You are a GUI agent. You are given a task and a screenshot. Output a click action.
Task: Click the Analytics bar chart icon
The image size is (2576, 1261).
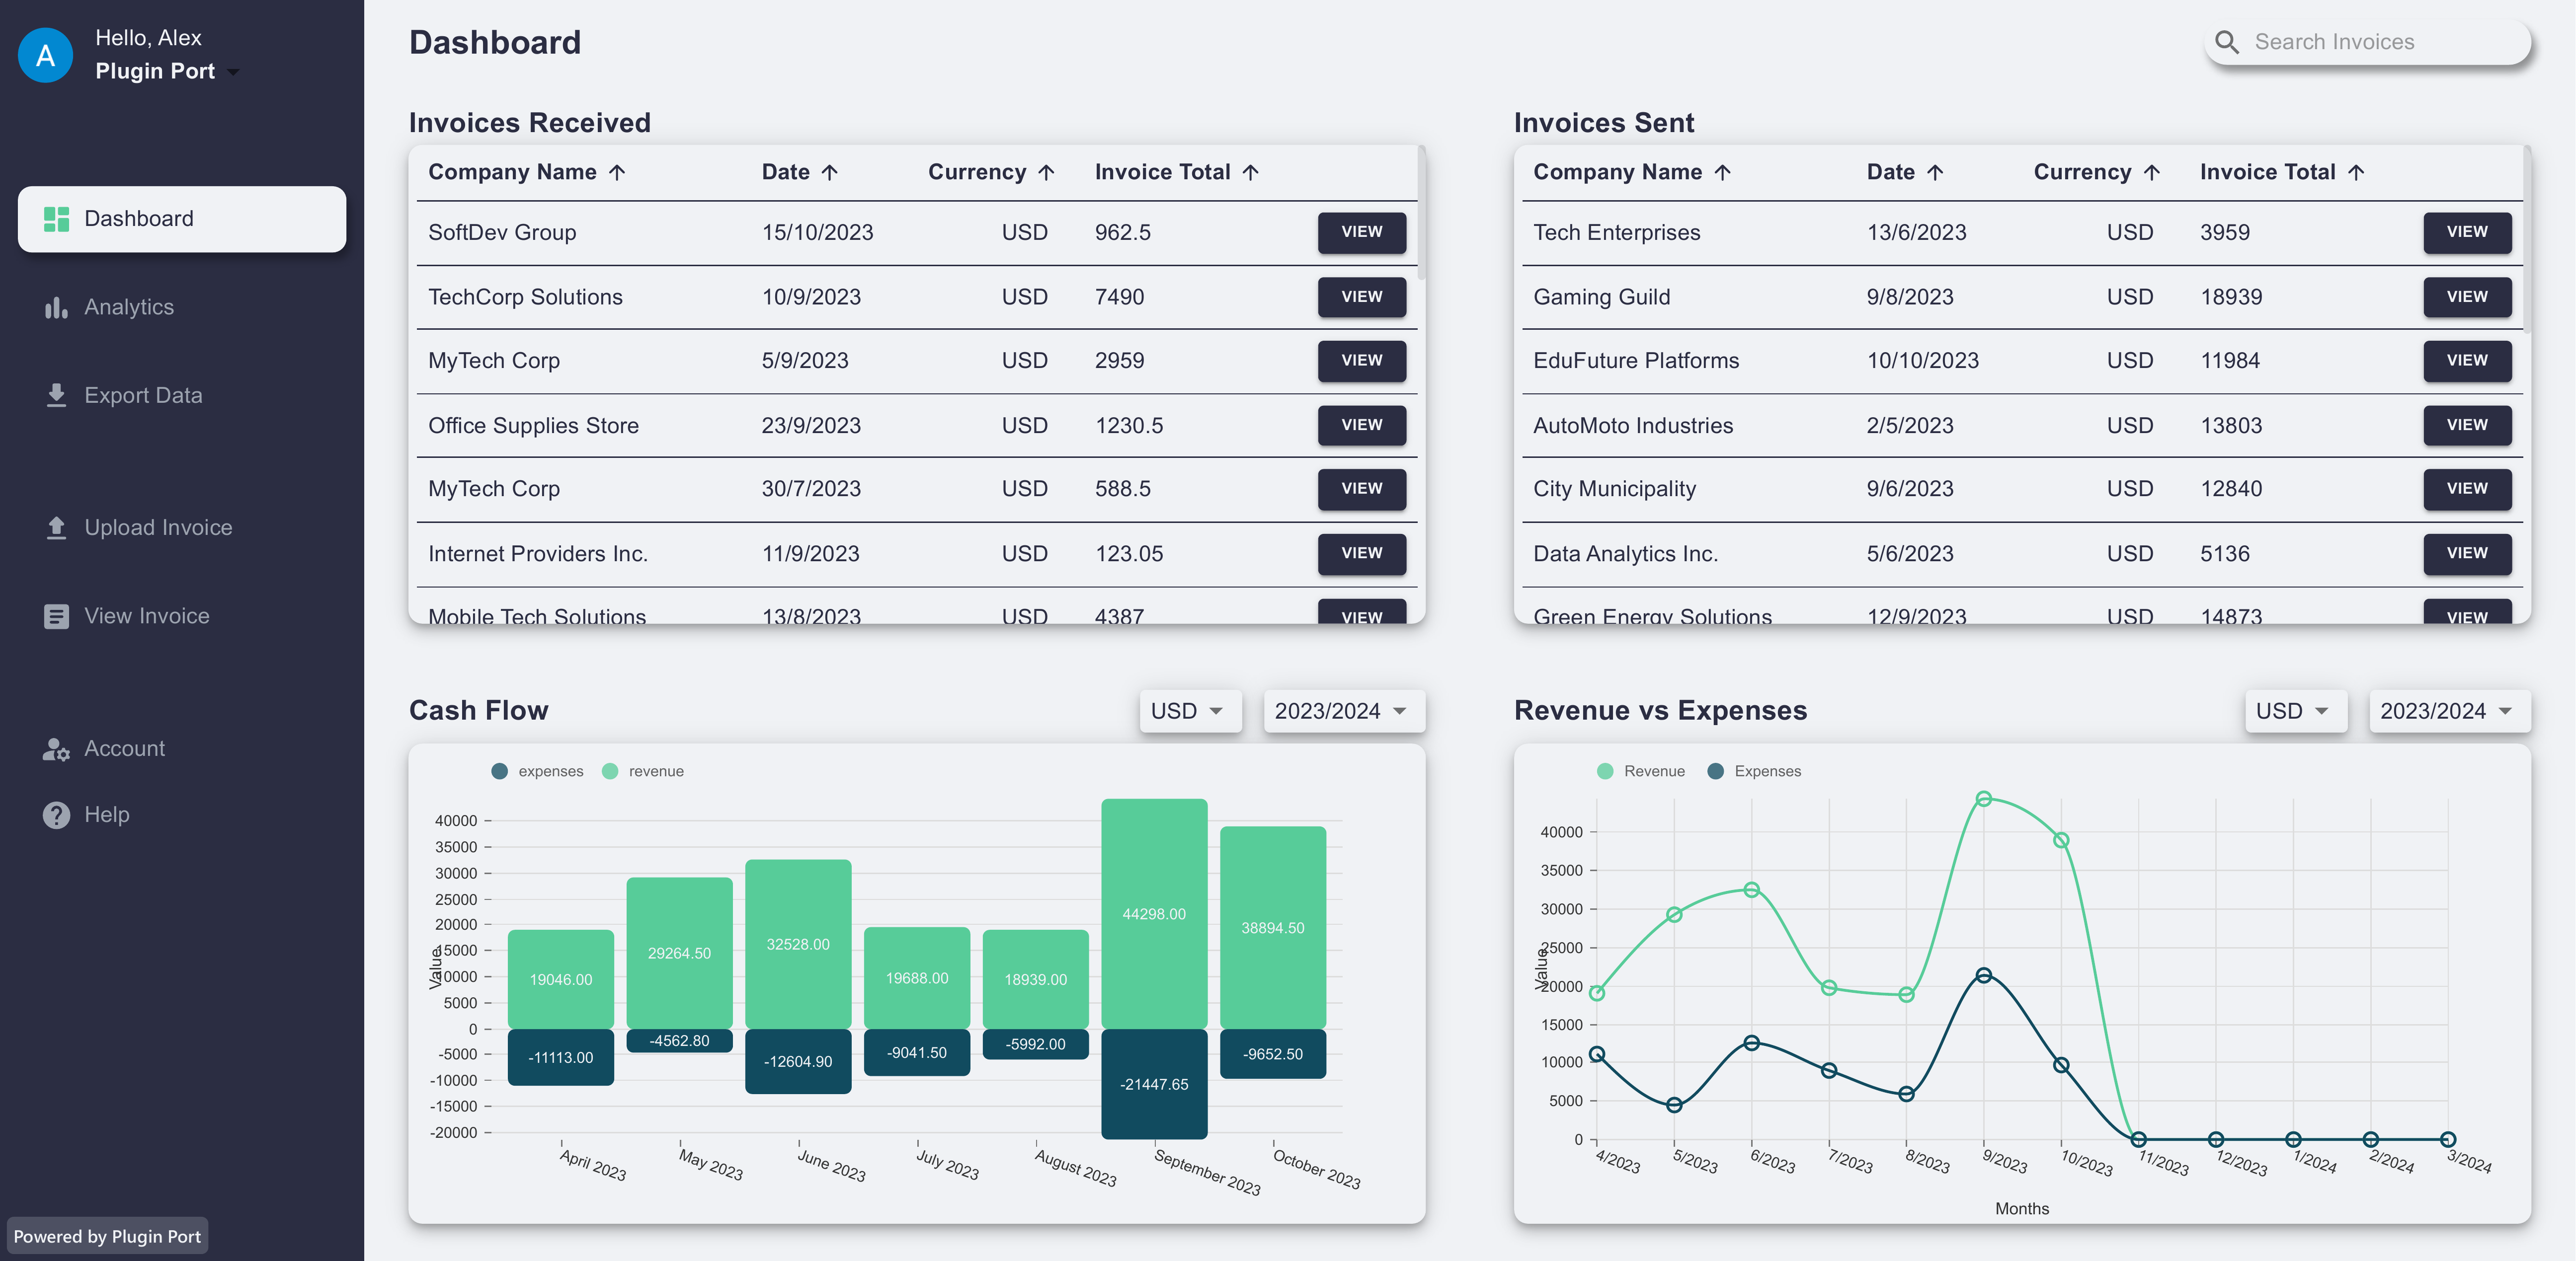tap(56, 308)
